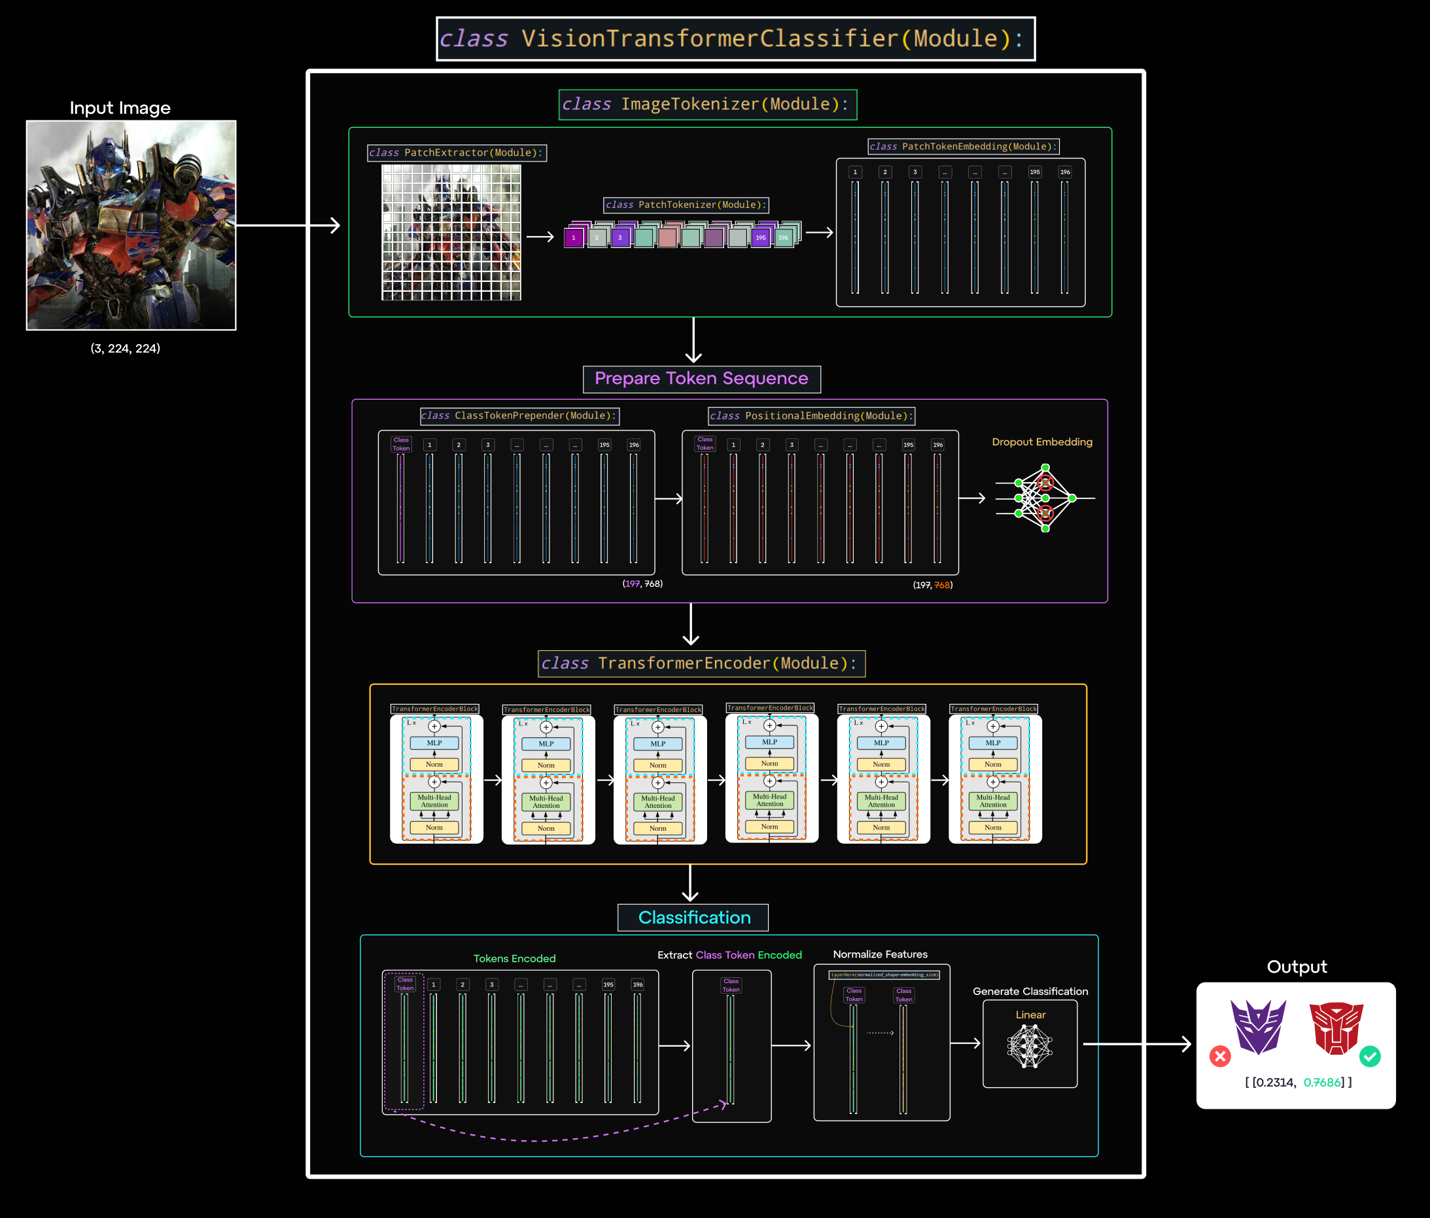This screenshot has height=1218, width=1430.
Task: Click the Prepare Token Sequence heading
Action: 702,379
